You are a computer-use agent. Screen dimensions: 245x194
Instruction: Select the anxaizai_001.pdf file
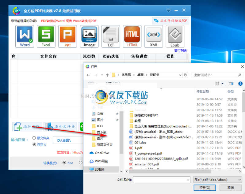[147, 164]
